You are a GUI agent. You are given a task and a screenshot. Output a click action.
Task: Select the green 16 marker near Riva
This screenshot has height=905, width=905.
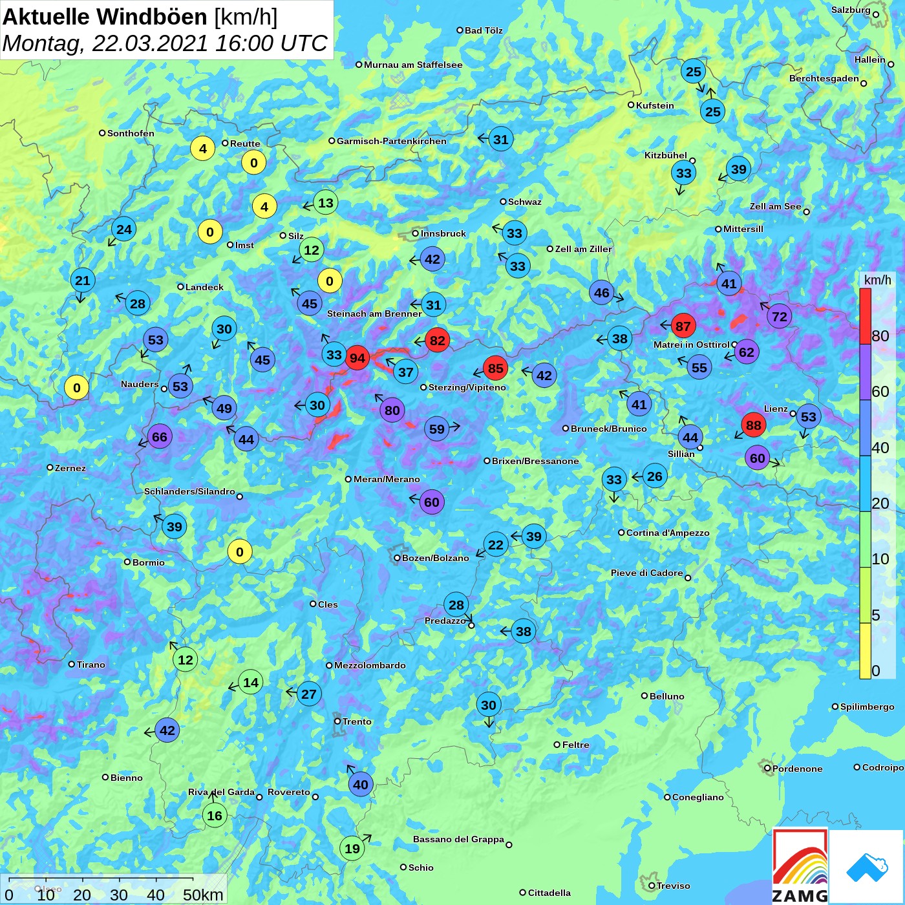click(215, 816)
